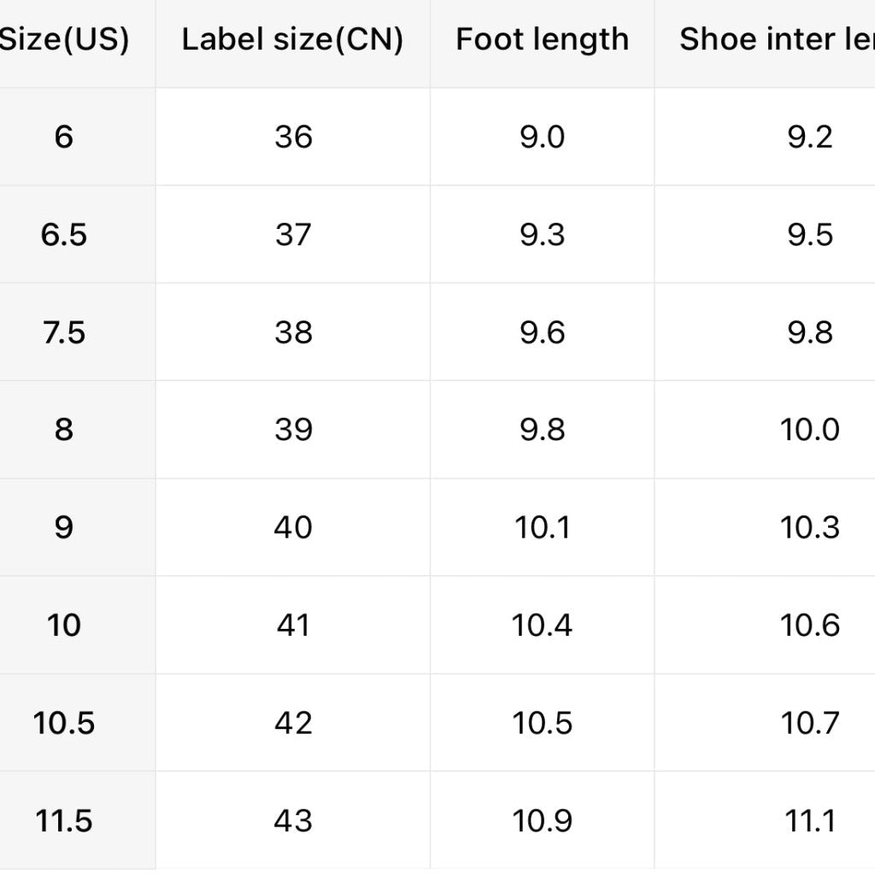Image resolution: width=875 pixels, height=875 pixels.
Task: Select the CN label size 38 cell
Action: pos(293,332)
